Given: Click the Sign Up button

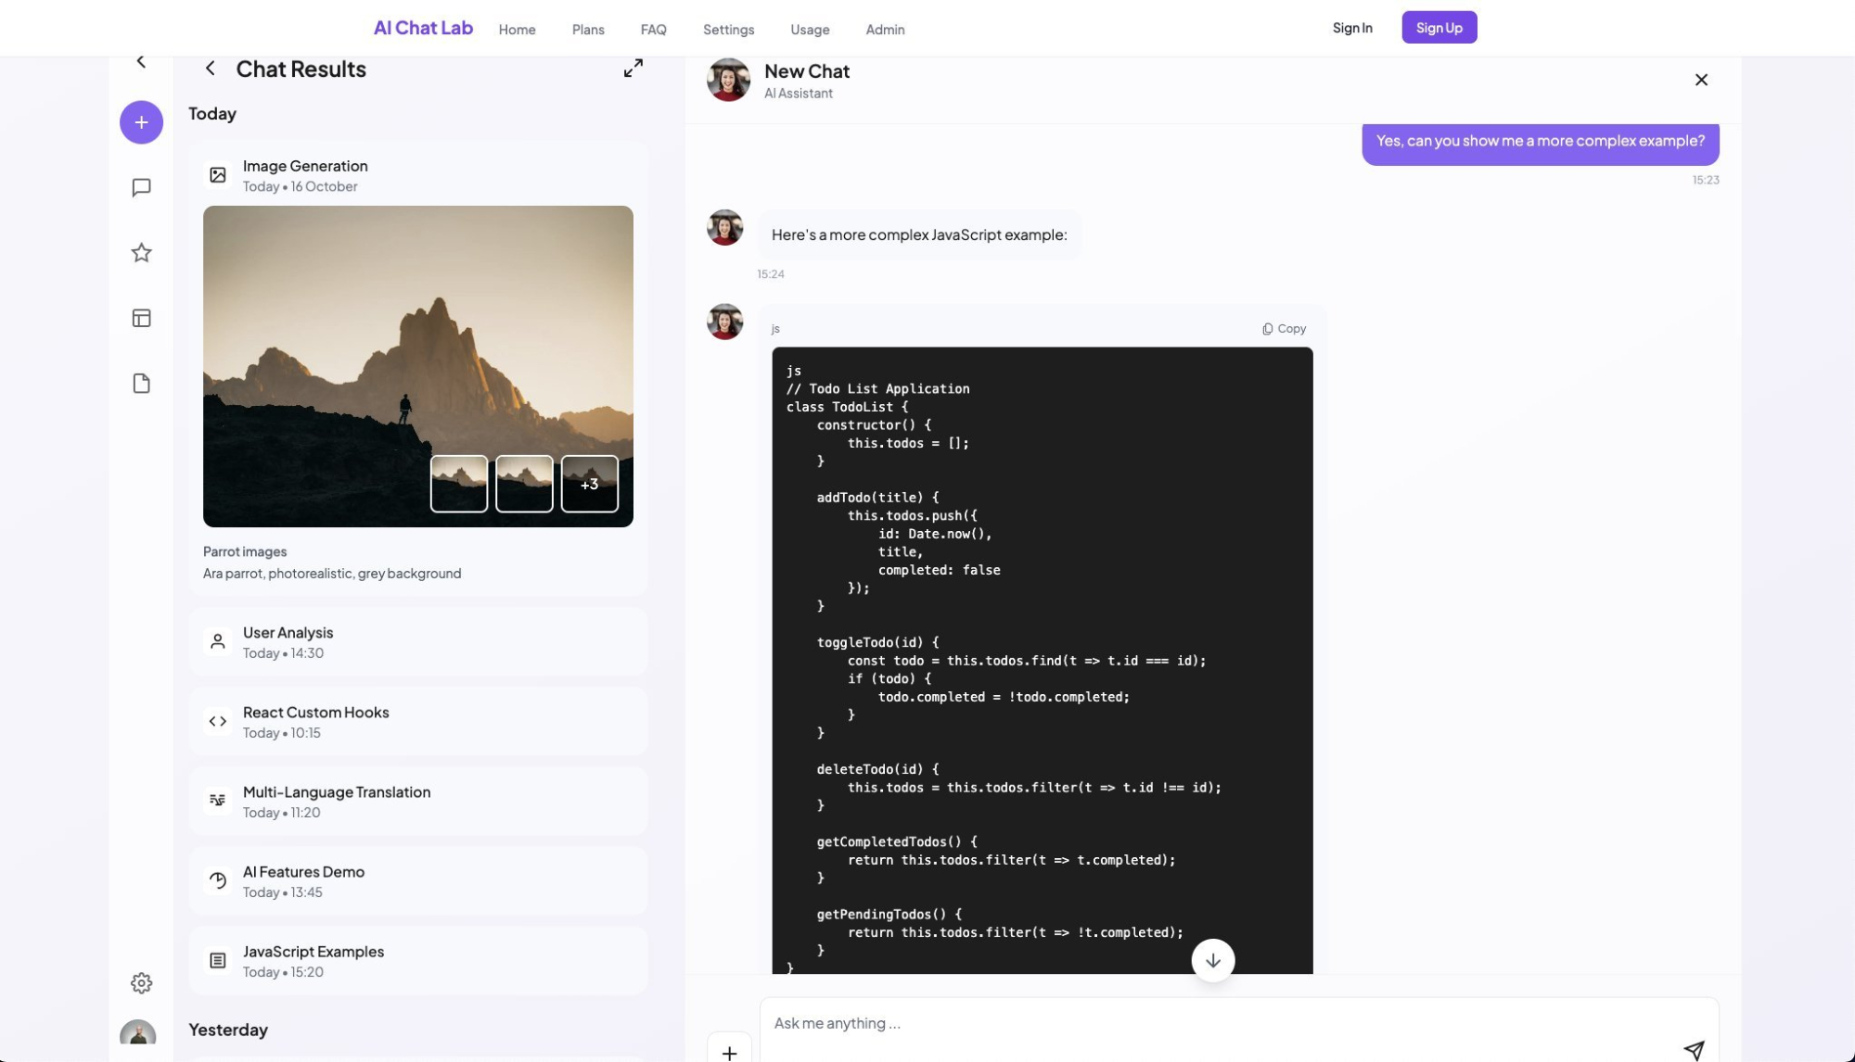Looking at the screenshot, I should (1439, 28).
